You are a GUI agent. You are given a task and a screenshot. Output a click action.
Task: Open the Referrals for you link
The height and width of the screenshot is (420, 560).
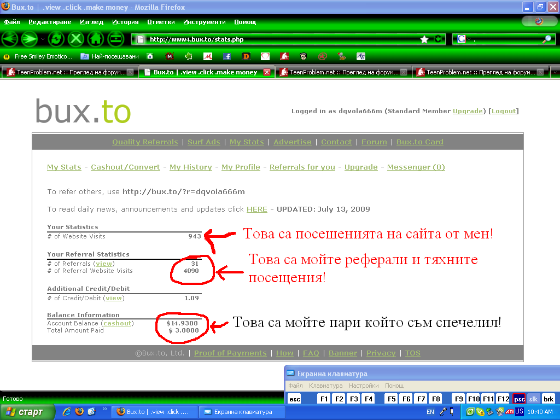click(302, 167)
